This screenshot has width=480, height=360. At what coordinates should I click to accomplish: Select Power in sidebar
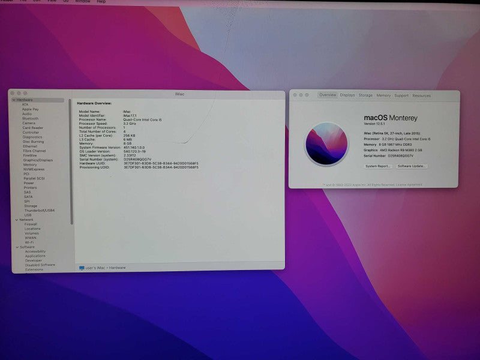pos(29,183)
